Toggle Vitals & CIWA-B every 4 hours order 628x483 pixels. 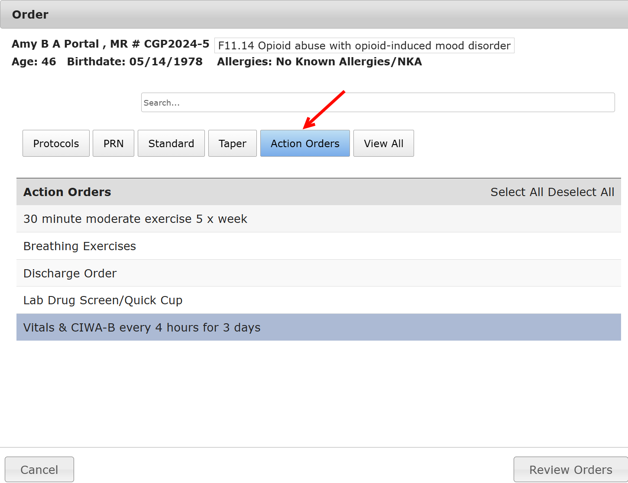point(142,328)
